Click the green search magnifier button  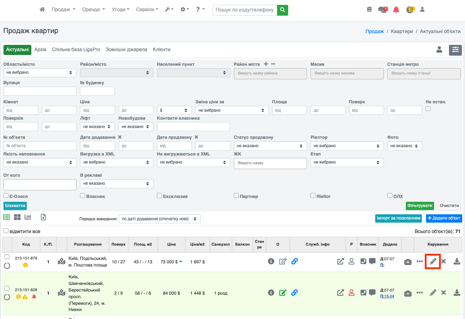click(283, 10)
